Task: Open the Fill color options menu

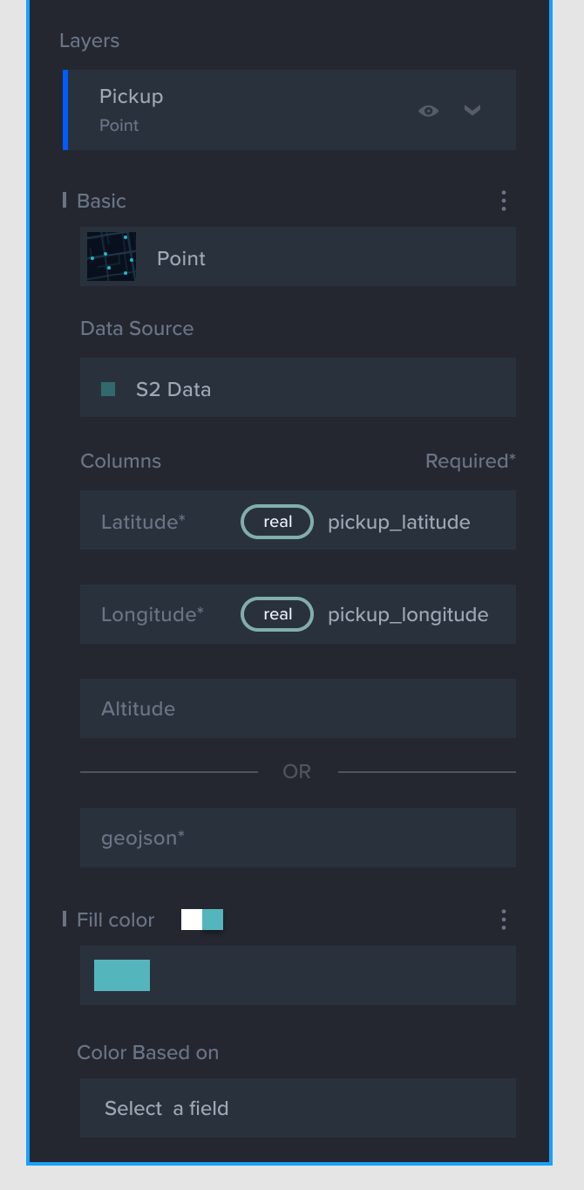Action: tap(503, 920)
